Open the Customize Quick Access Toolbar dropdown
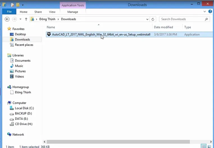The image size is (214, 148). pyautogui.click(x=23, y=5)
